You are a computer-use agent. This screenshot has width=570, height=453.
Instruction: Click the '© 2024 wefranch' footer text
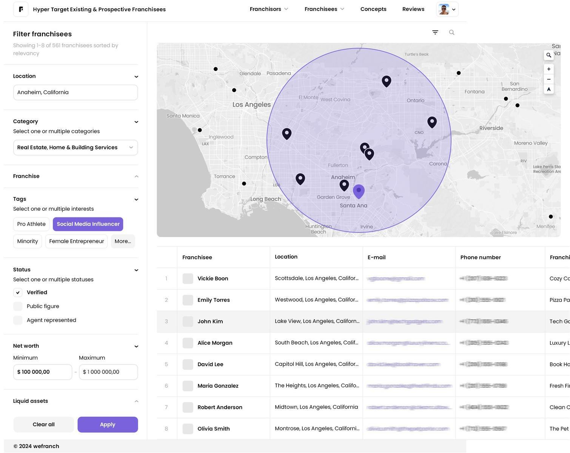tap(36, 446)
